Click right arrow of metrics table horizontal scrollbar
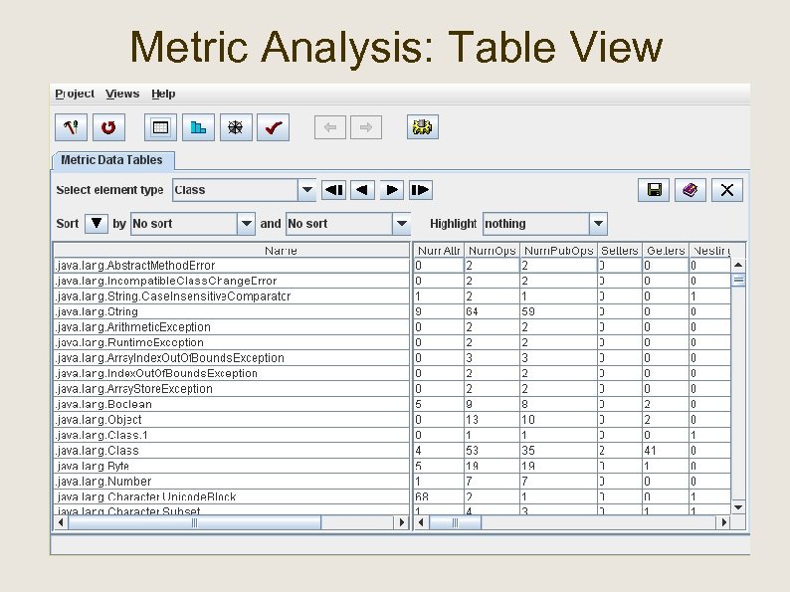The width and height of the screenshot is (790, 592). (x=724, y=523)
